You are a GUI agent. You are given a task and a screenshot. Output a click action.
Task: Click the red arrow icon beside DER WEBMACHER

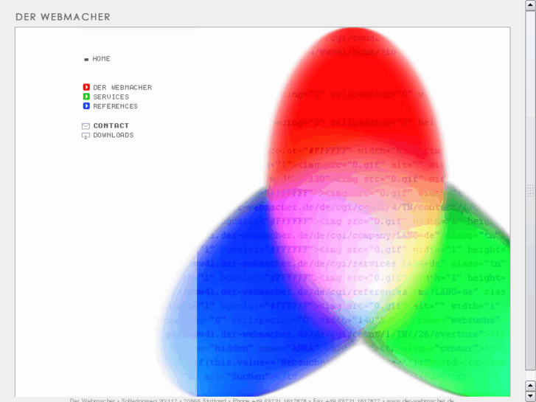[x=86, y=87]
